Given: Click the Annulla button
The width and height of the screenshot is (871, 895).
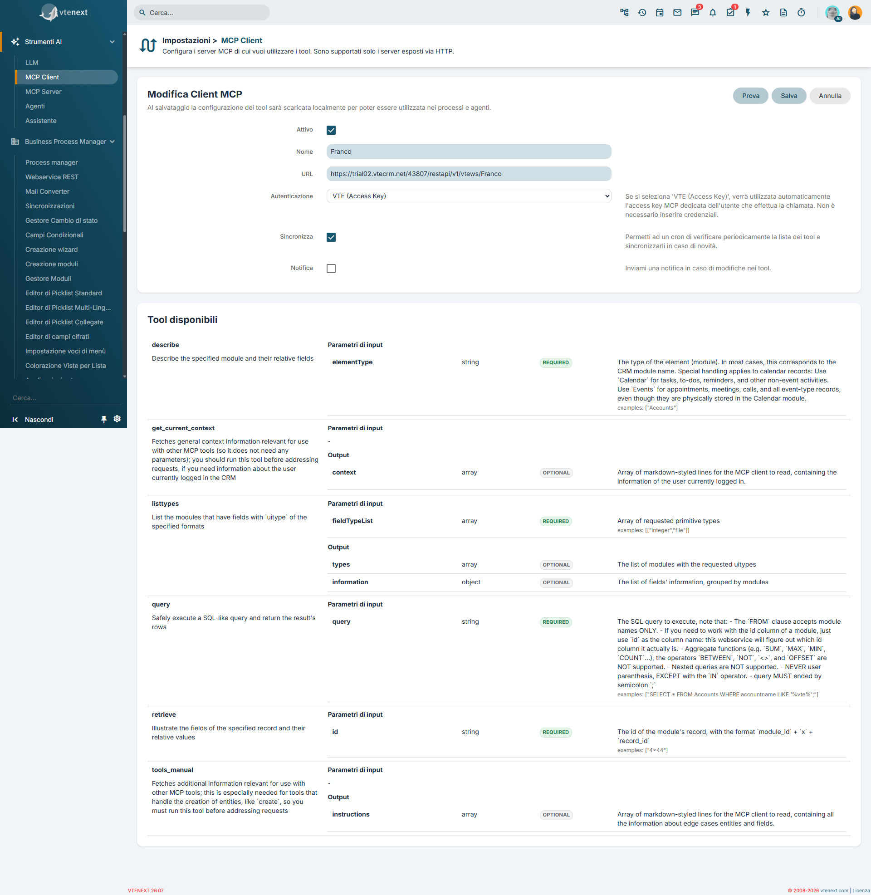Looking at the screenshot, I should (830, 96).
